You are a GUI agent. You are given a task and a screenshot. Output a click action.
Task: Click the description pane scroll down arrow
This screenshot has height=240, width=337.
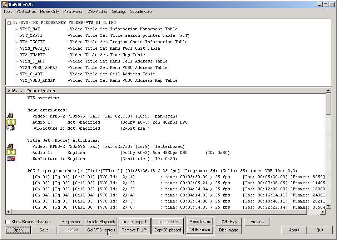pos(328,206)
